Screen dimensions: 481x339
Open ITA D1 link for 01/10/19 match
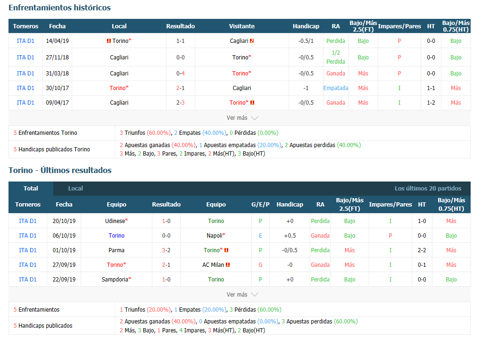click(x=28, y=250)
